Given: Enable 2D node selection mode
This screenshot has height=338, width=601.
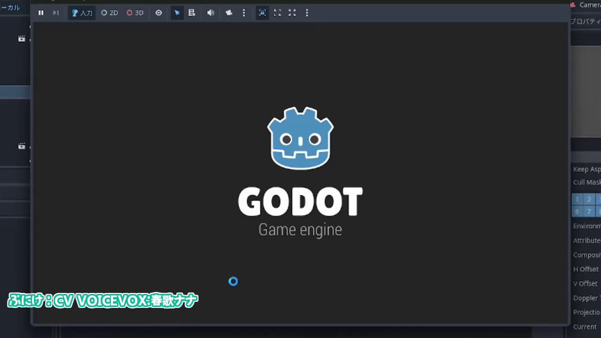Looking at the screenshot, I should pos(110,13).
